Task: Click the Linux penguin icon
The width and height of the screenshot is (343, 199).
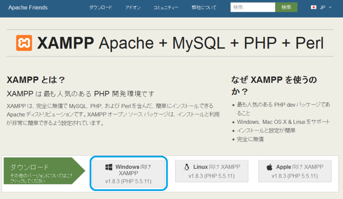Action: (x=187, y=167)
